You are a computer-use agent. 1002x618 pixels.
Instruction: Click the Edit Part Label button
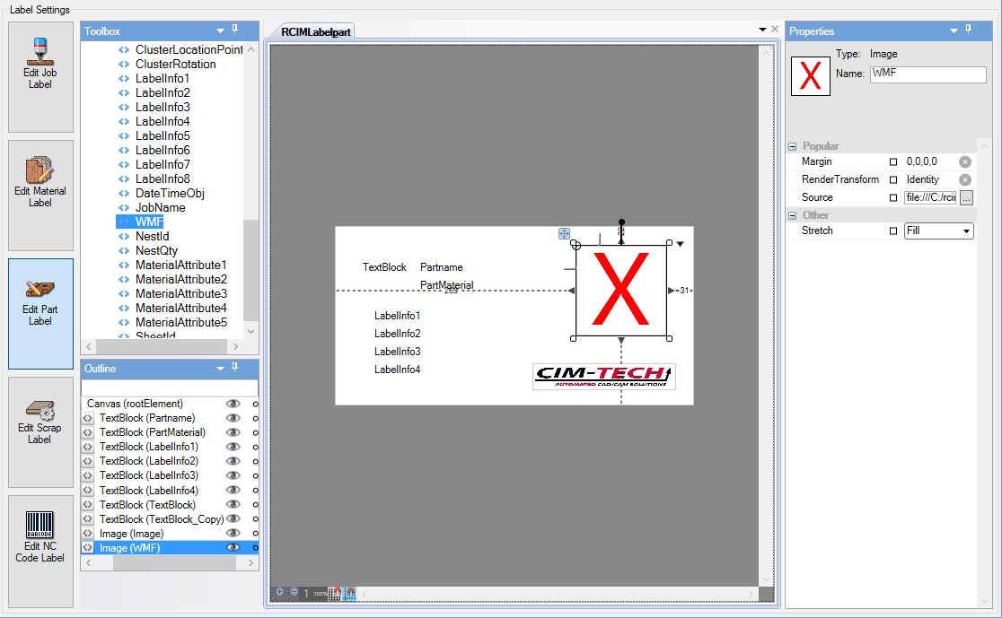(40, 313)
